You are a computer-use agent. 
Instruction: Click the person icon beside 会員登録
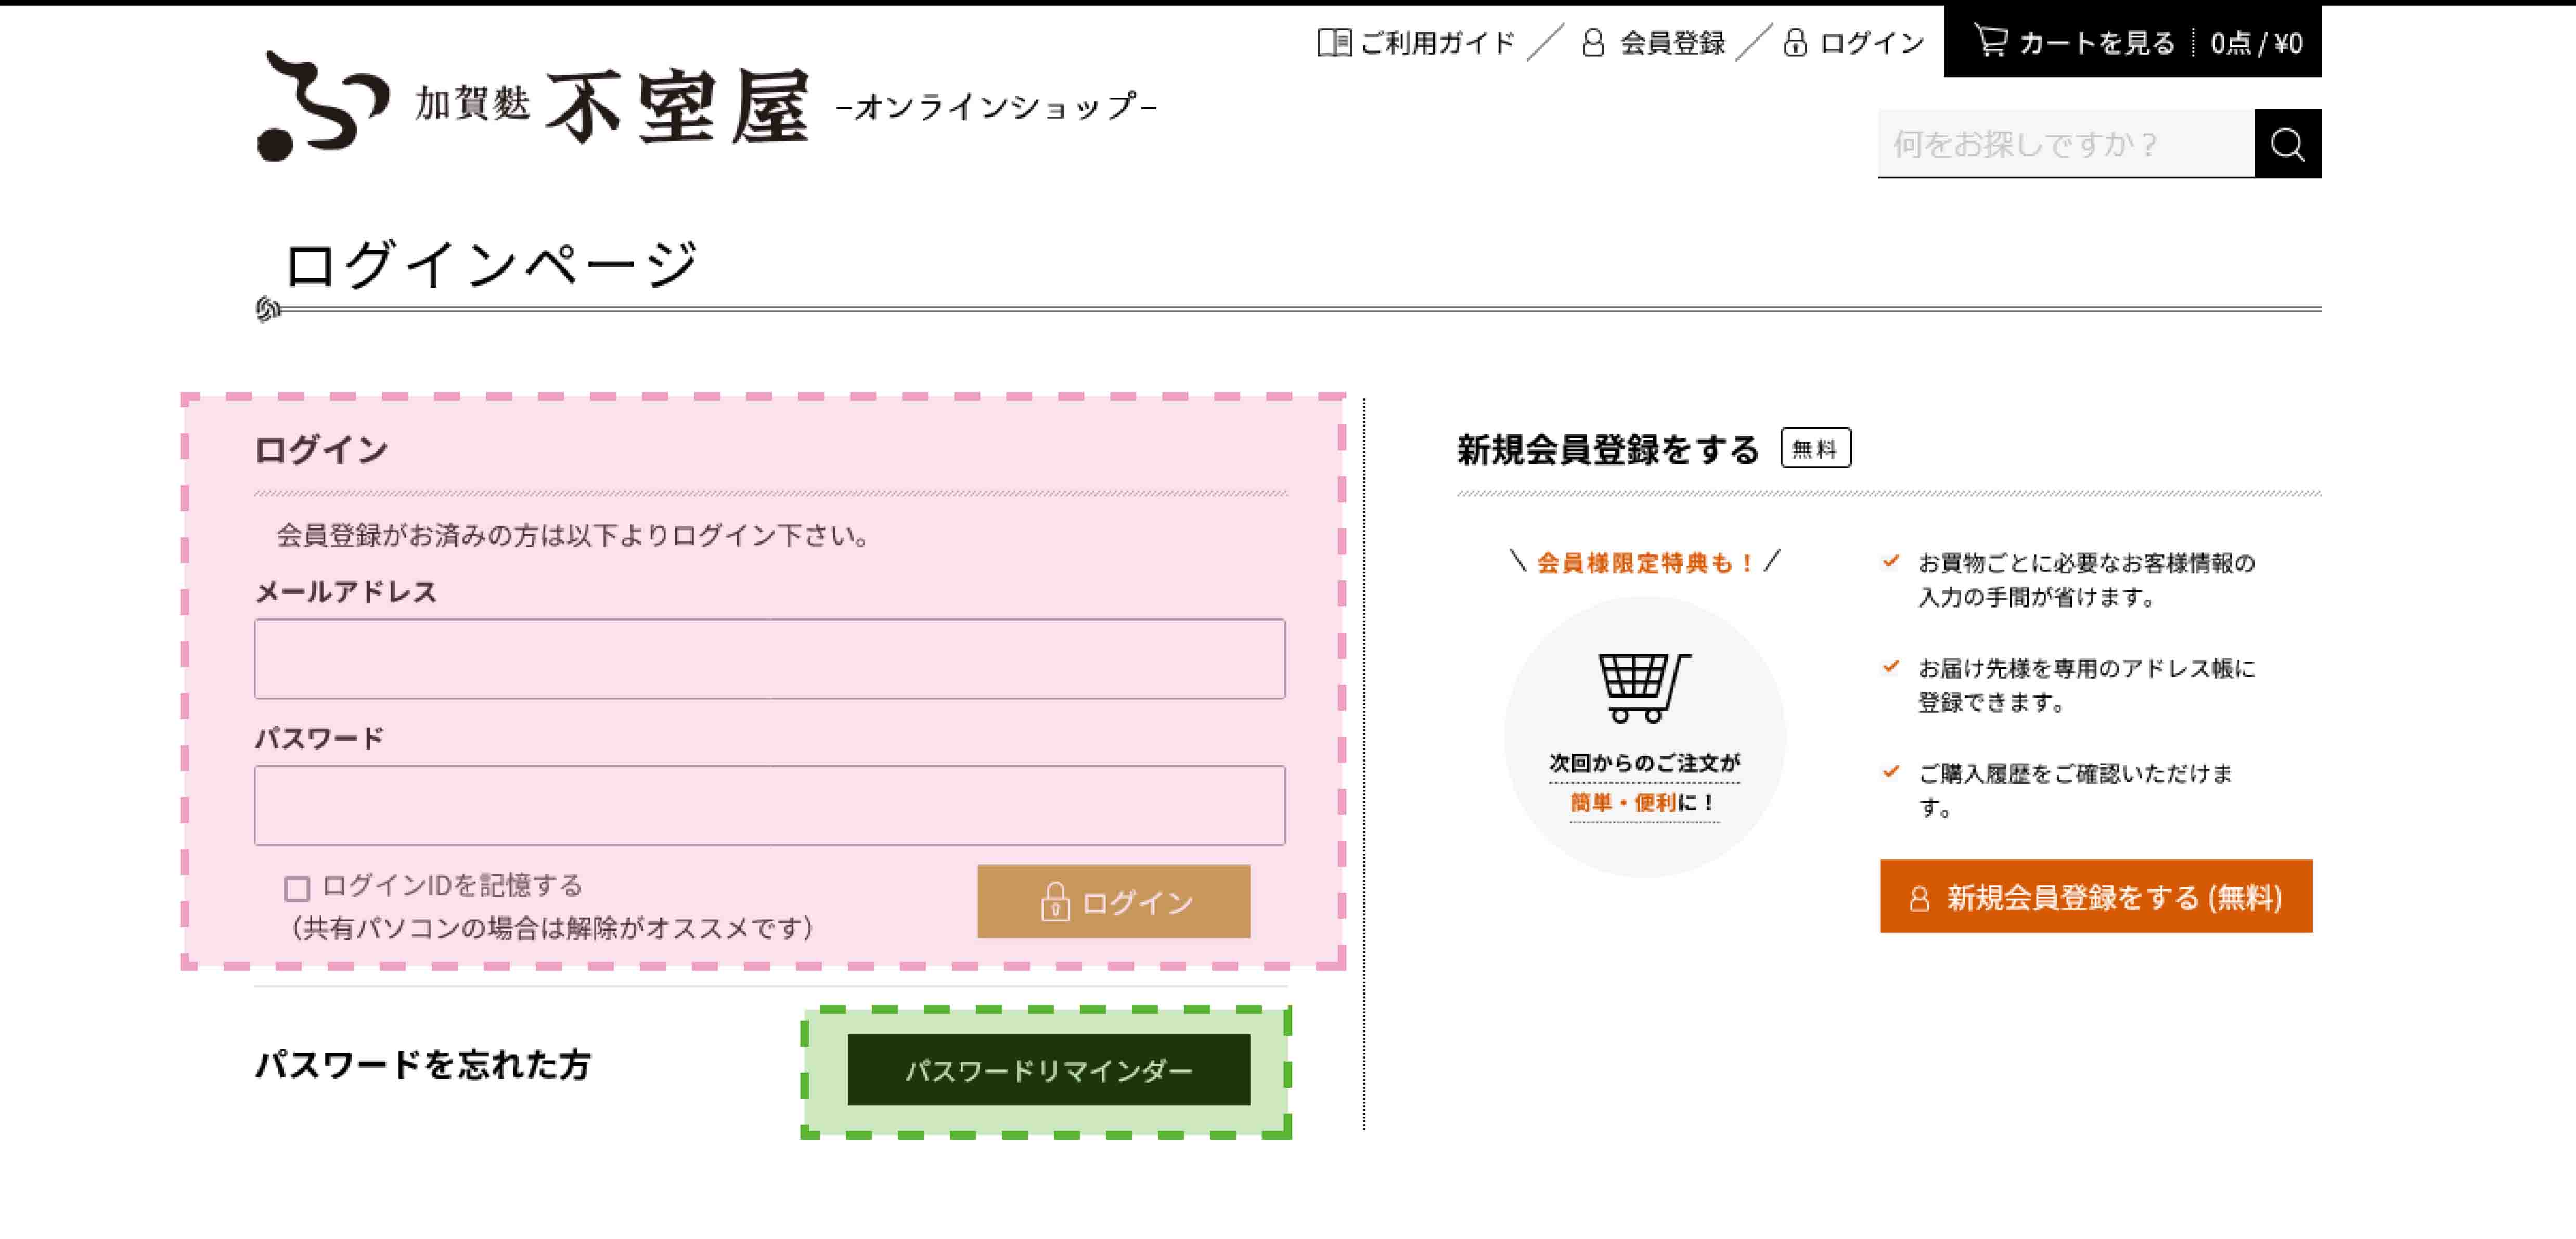[x=1593, y=42]
